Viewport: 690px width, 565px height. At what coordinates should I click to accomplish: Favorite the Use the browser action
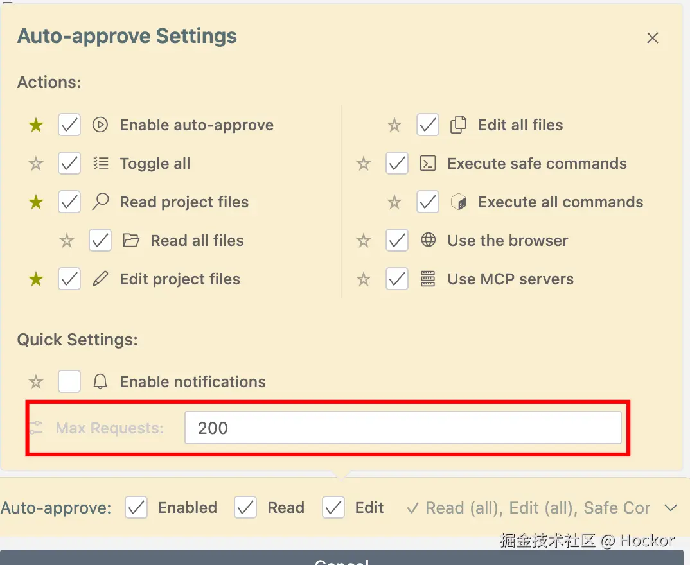(x=364, y=241)
